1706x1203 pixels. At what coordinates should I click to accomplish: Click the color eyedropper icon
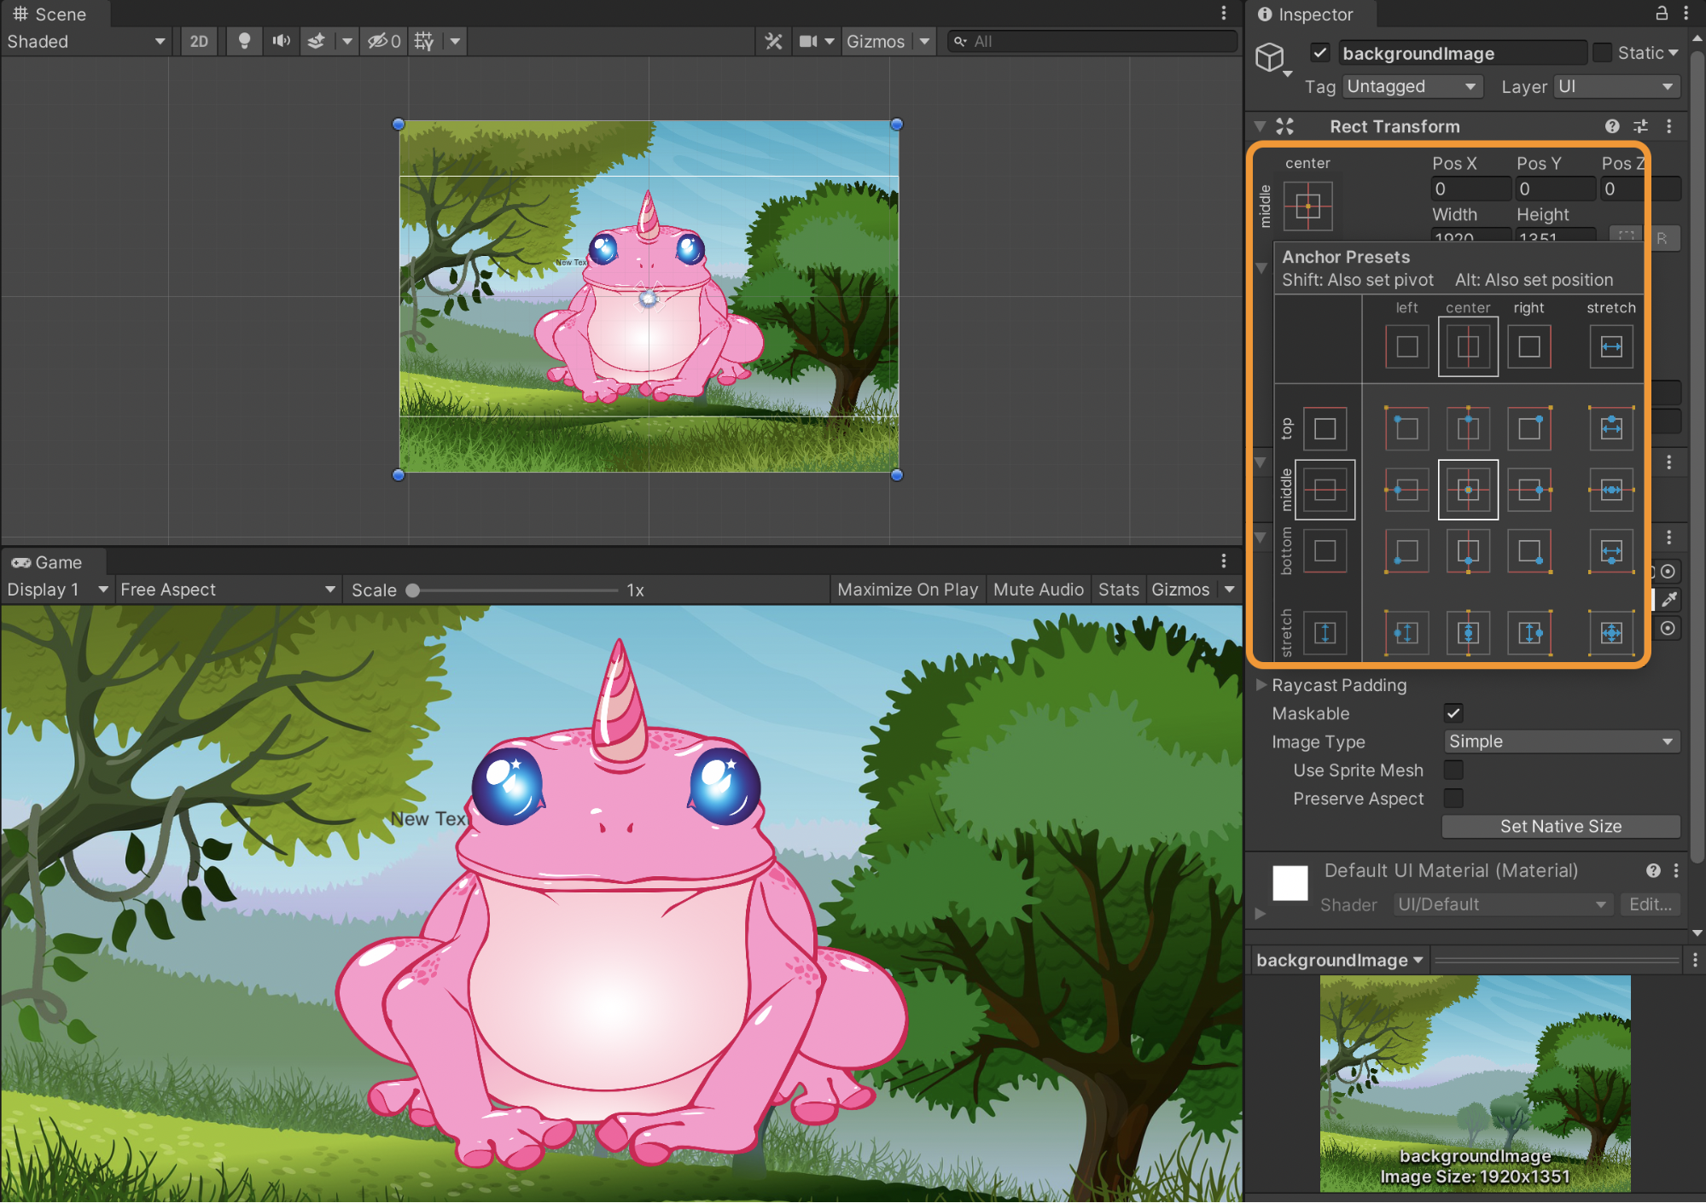pos(1668,599)
